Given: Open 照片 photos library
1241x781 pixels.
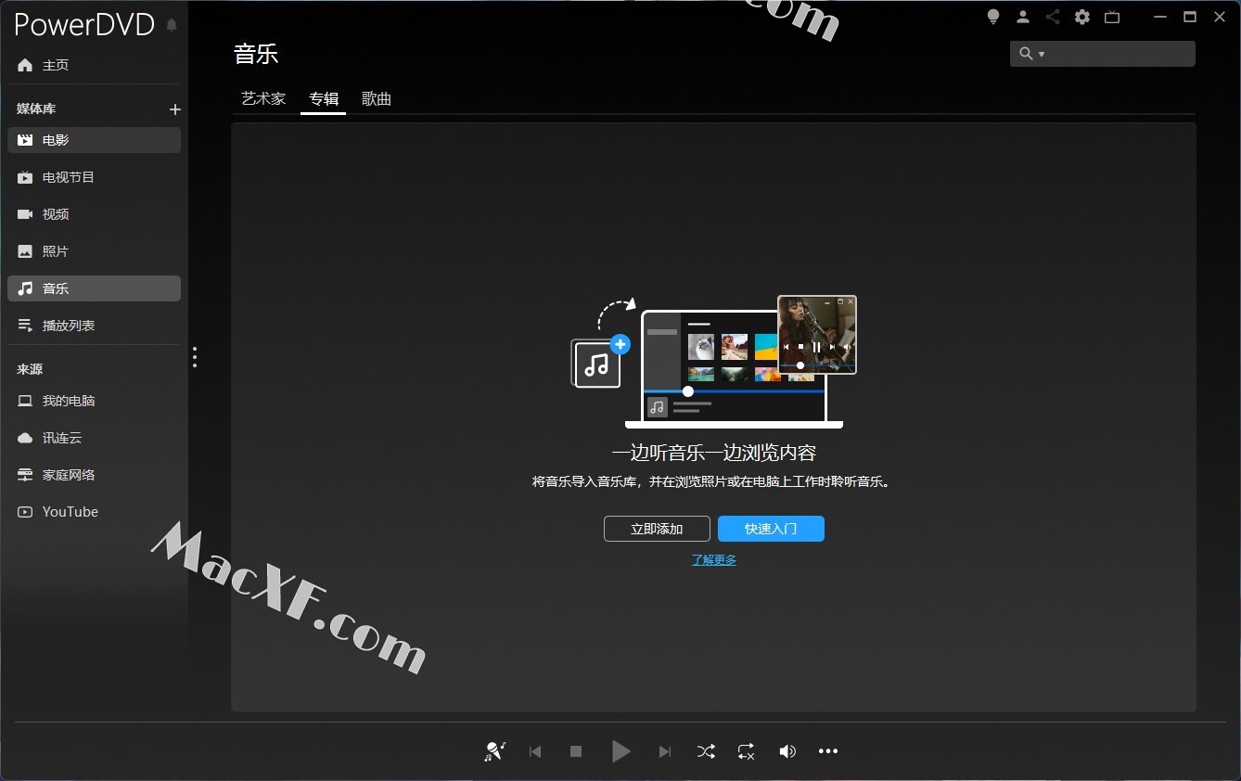Looking at the screenshot, I should (x=94, y=251).
